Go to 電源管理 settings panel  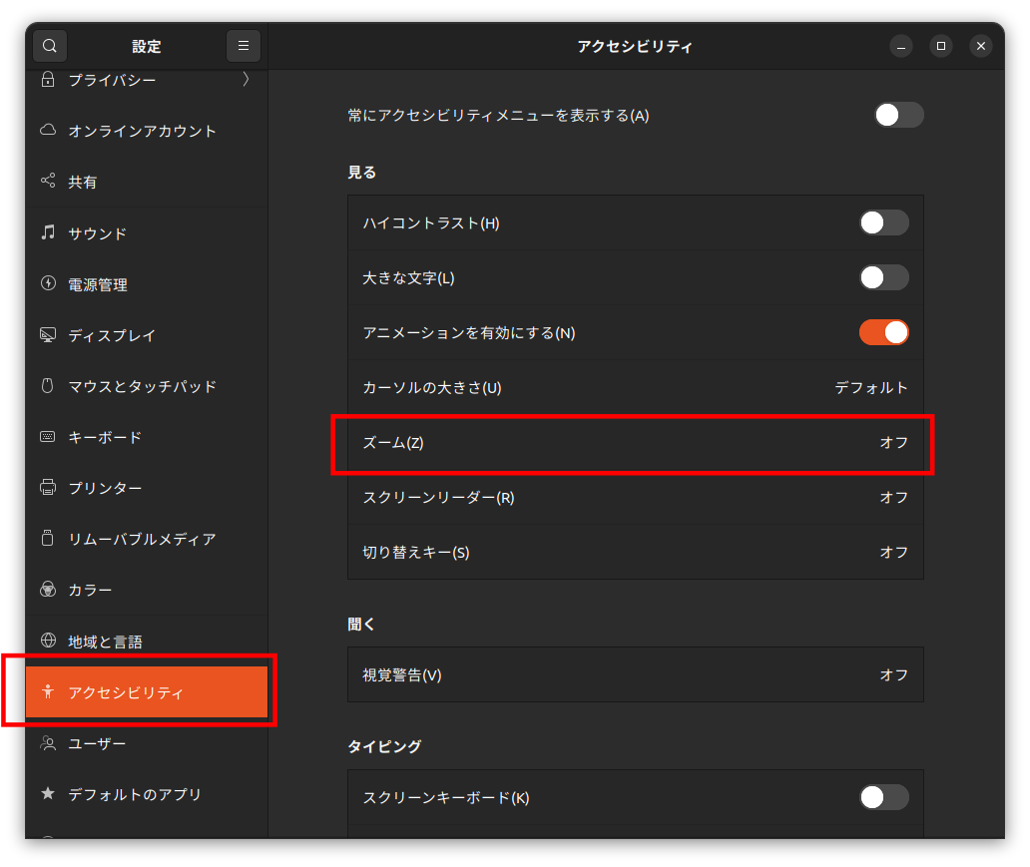[x=147, y=283]
